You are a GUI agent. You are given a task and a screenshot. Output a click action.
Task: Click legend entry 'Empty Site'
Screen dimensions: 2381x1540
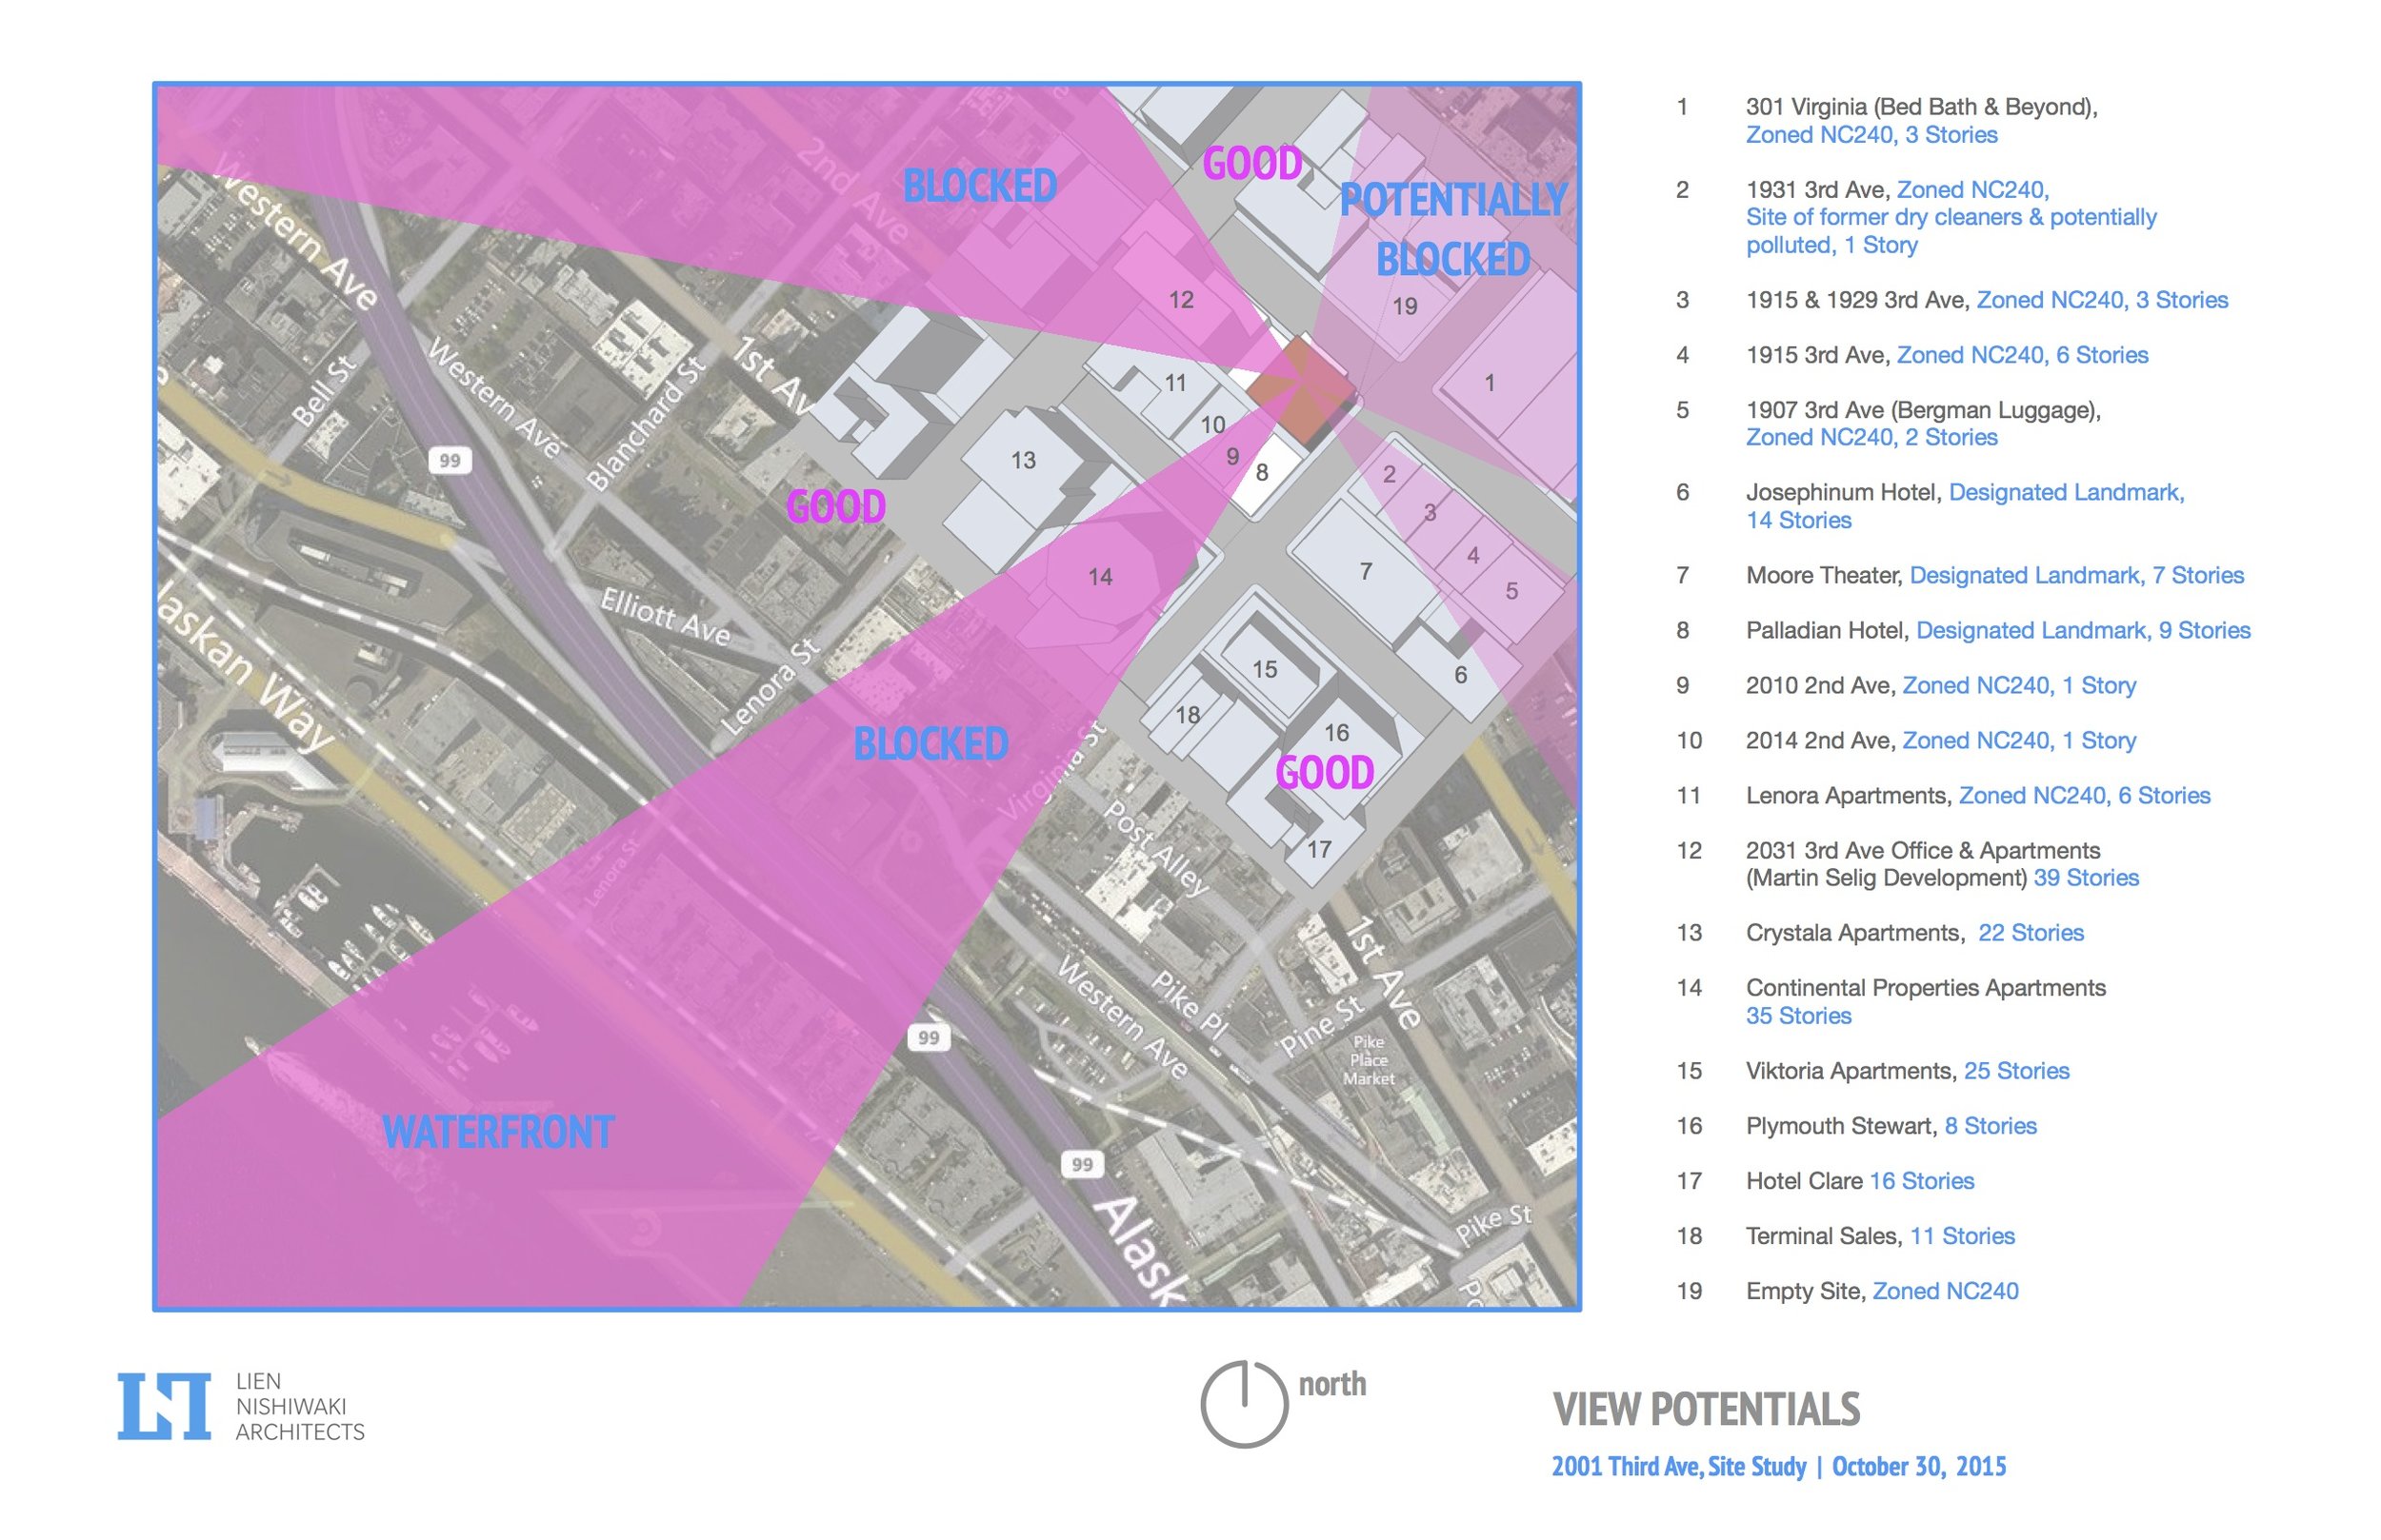click(x=1805, y=1291)
